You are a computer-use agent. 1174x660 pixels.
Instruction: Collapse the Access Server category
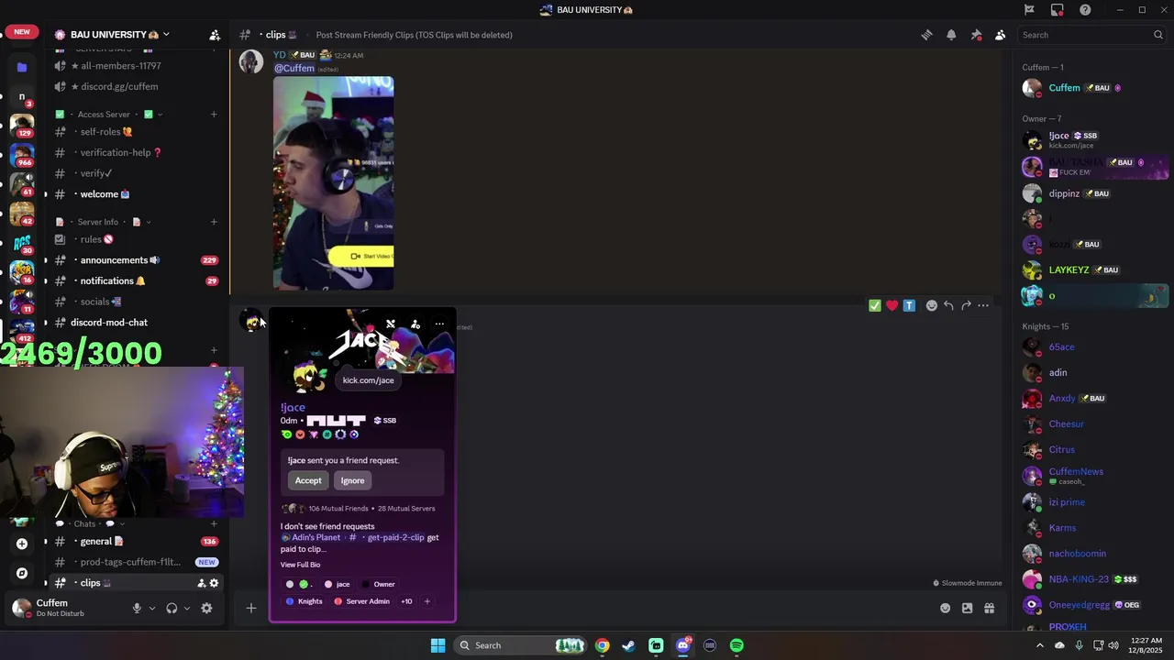[109, 115]
